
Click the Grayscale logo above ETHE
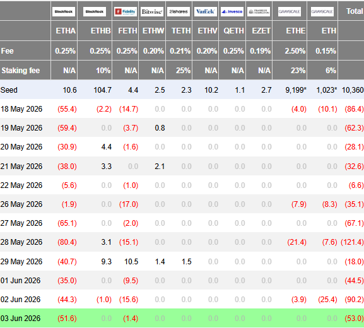290,11
